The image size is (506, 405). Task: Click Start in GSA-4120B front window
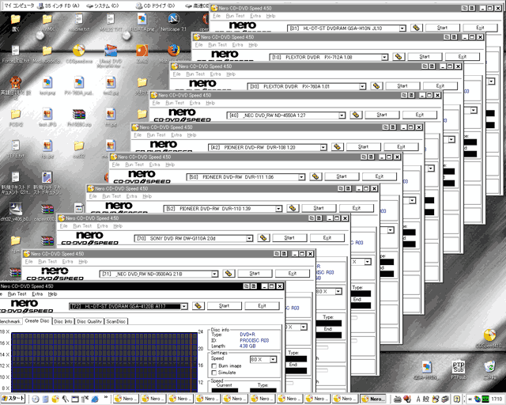tap(224, 306)
